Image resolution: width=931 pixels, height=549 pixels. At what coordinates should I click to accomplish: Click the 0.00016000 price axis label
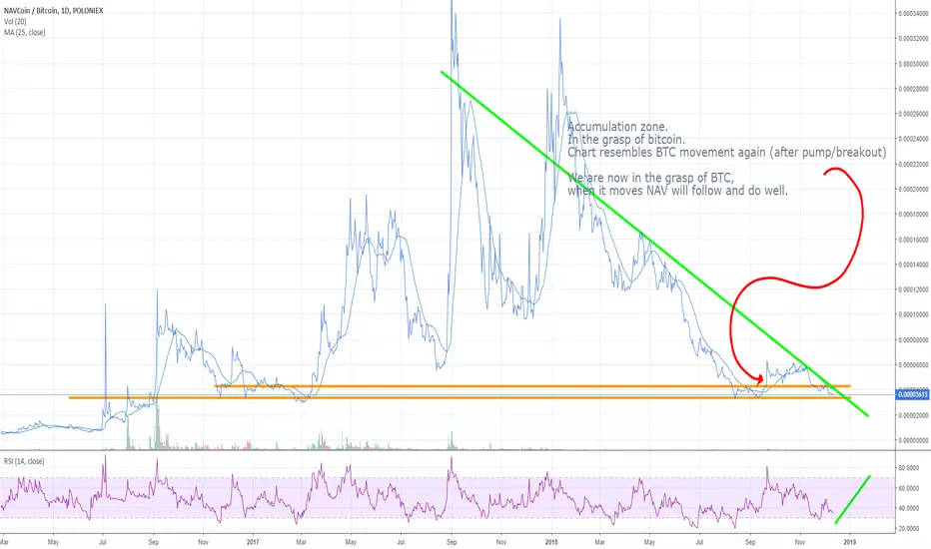[913, 240]
